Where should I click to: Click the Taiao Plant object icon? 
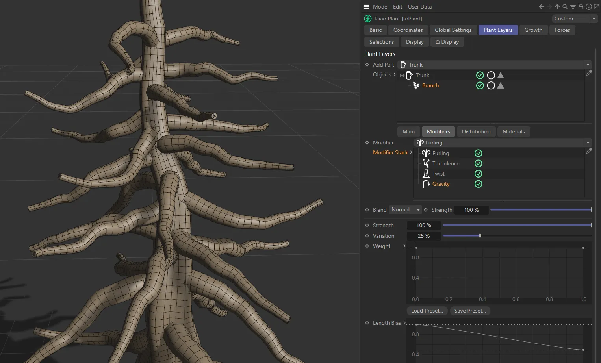367,18
